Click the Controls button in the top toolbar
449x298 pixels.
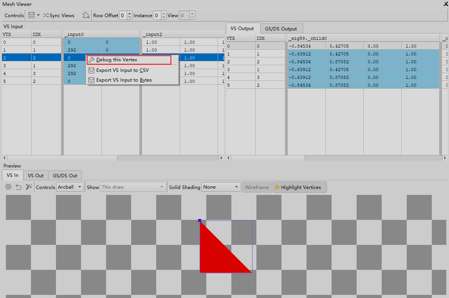[14, 15]
